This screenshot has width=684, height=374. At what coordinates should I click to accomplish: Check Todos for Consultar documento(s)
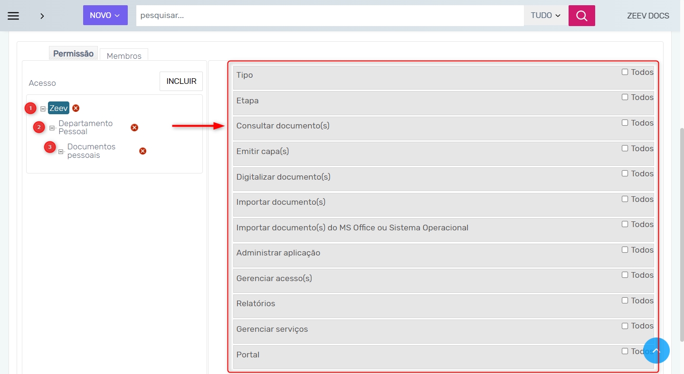pyautogui.click(x=625, y=123)
